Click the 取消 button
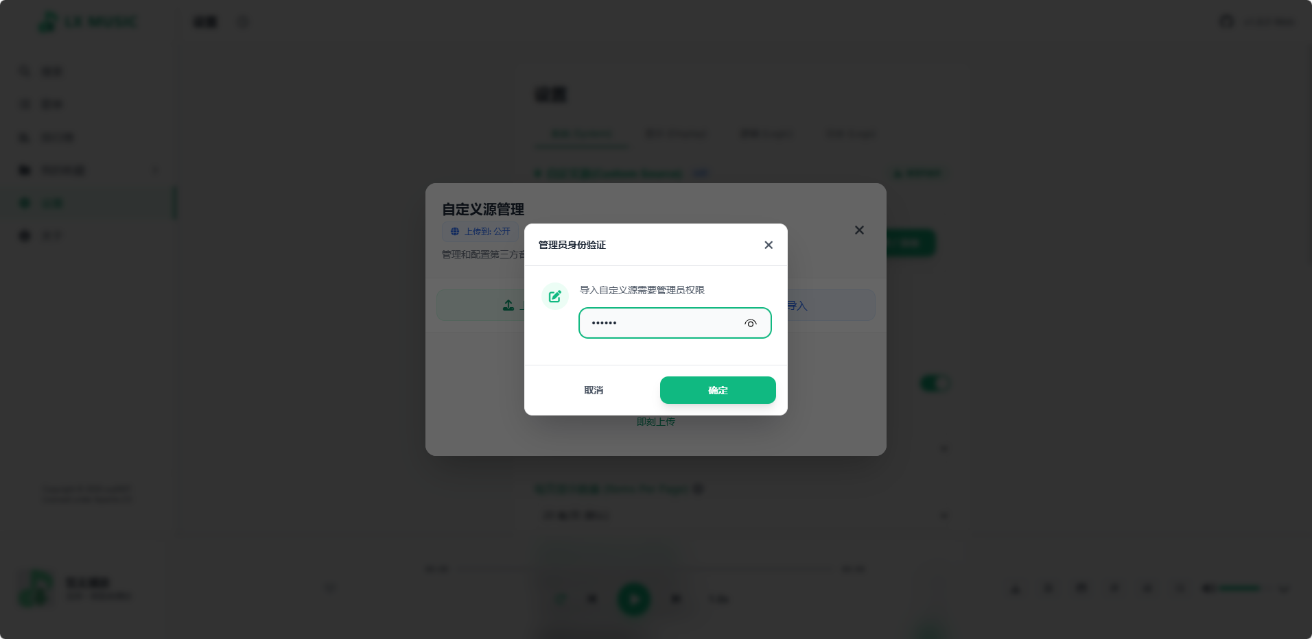Screen dimensions: 1312x639 (594, 390)
